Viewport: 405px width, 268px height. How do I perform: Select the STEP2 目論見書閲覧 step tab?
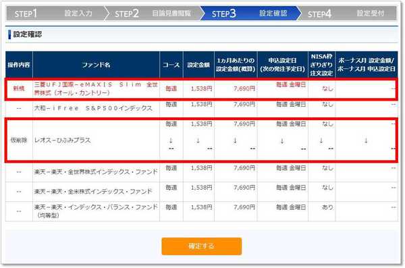click(153, 14)
